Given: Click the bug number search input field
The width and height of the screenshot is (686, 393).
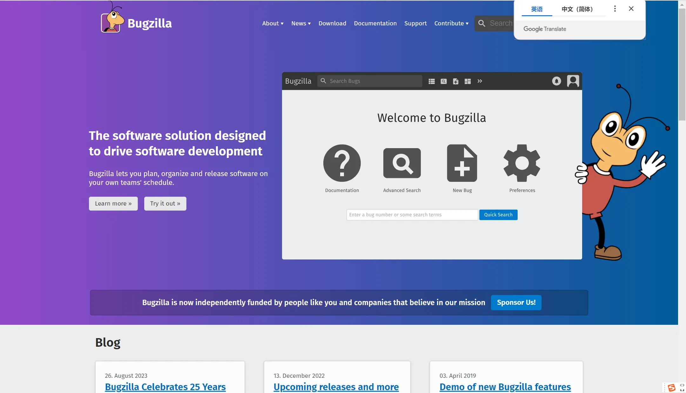Looking at the screenshot, I should pyautogui.click(x=412, y=215).
